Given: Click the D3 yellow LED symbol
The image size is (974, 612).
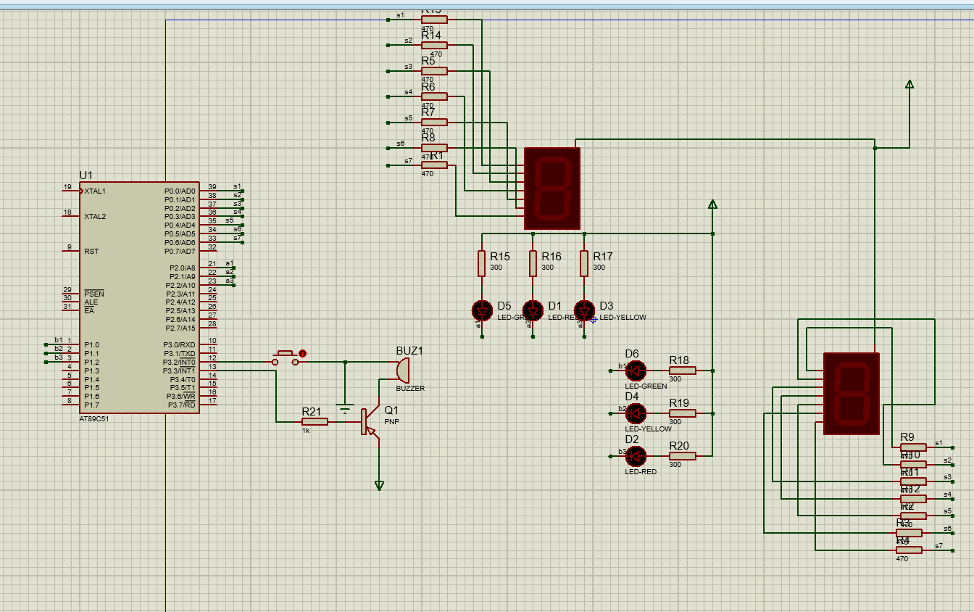Looking at the screenshot, I should click(584, 310).
